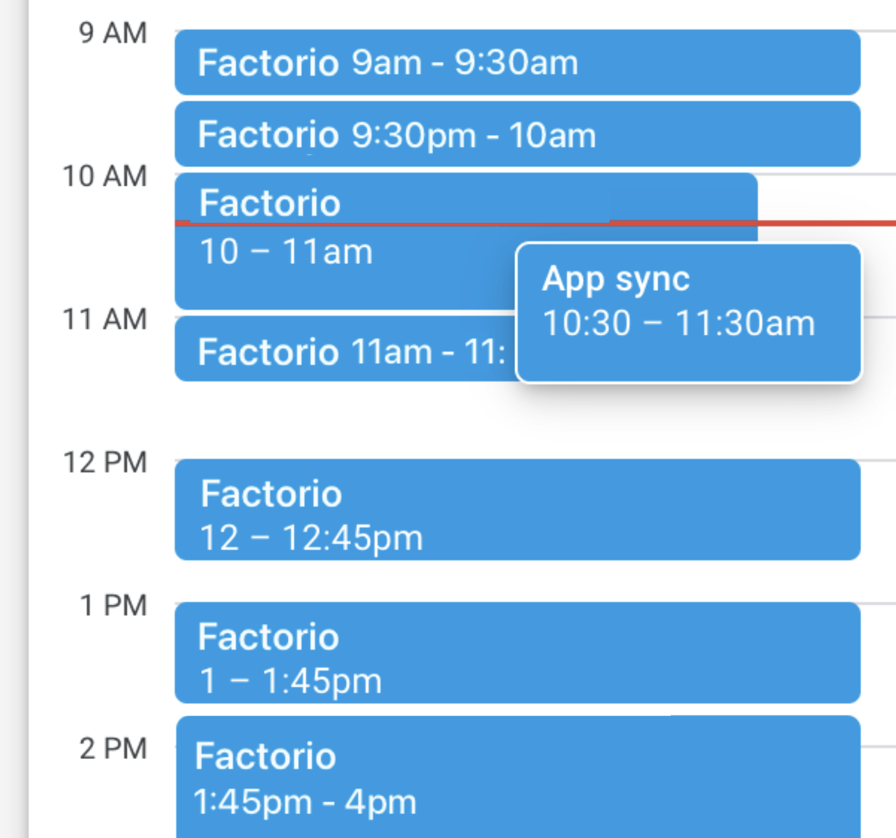Click the 2 PM time label
This screenshot has width=896, height=838.
coord(113,749)
